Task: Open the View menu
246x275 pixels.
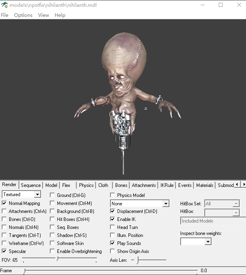Action: tap(43, 15)
